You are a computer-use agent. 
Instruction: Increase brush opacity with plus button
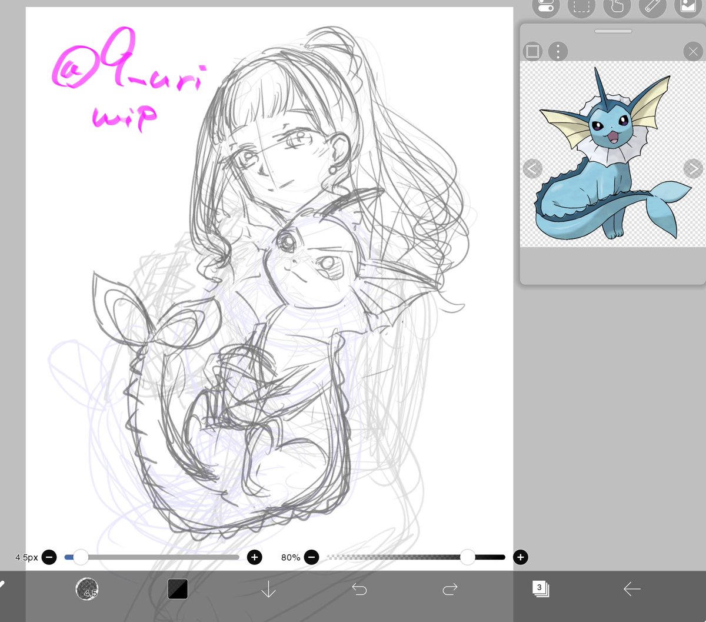[x=520, y=557]
